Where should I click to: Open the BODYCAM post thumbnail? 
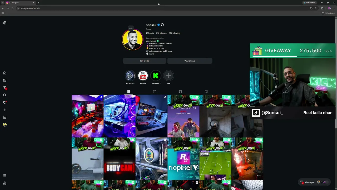coord(120,159)
